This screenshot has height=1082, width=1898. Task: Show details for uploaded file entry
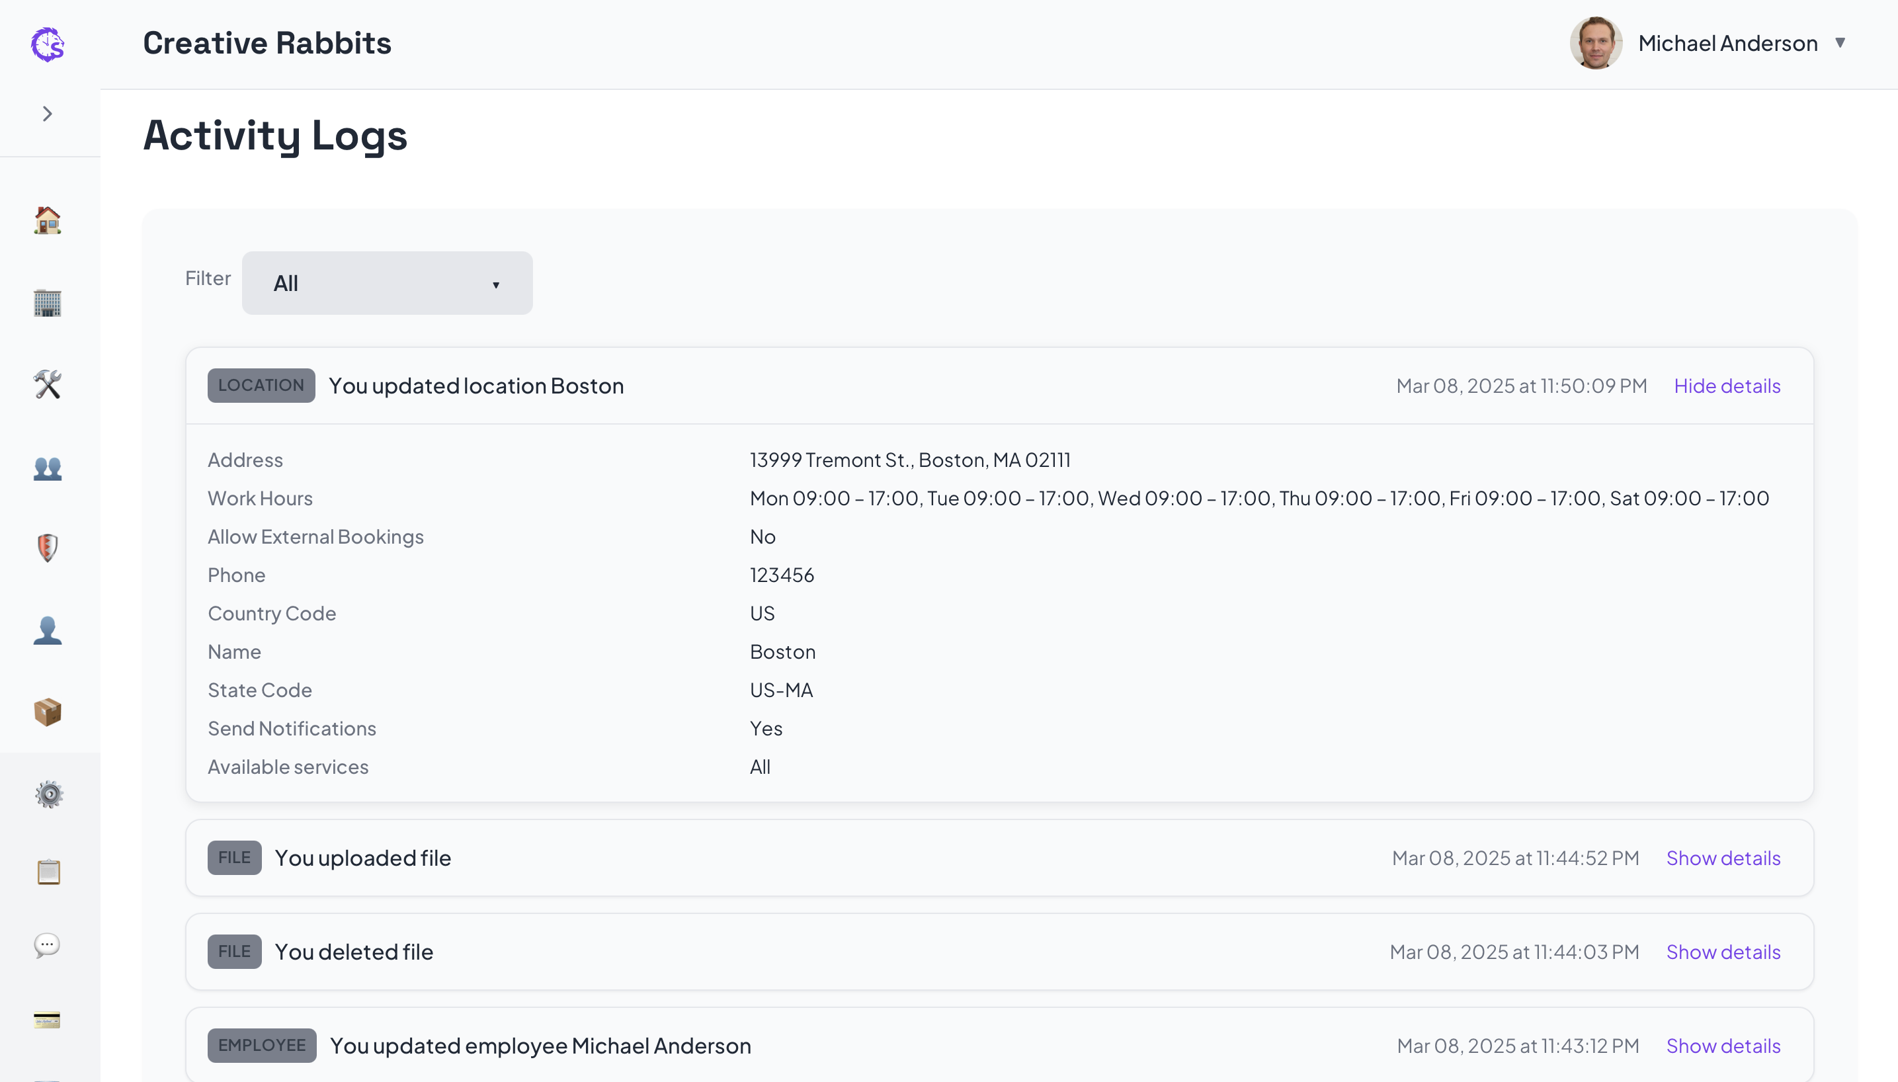click(1723, 858)
